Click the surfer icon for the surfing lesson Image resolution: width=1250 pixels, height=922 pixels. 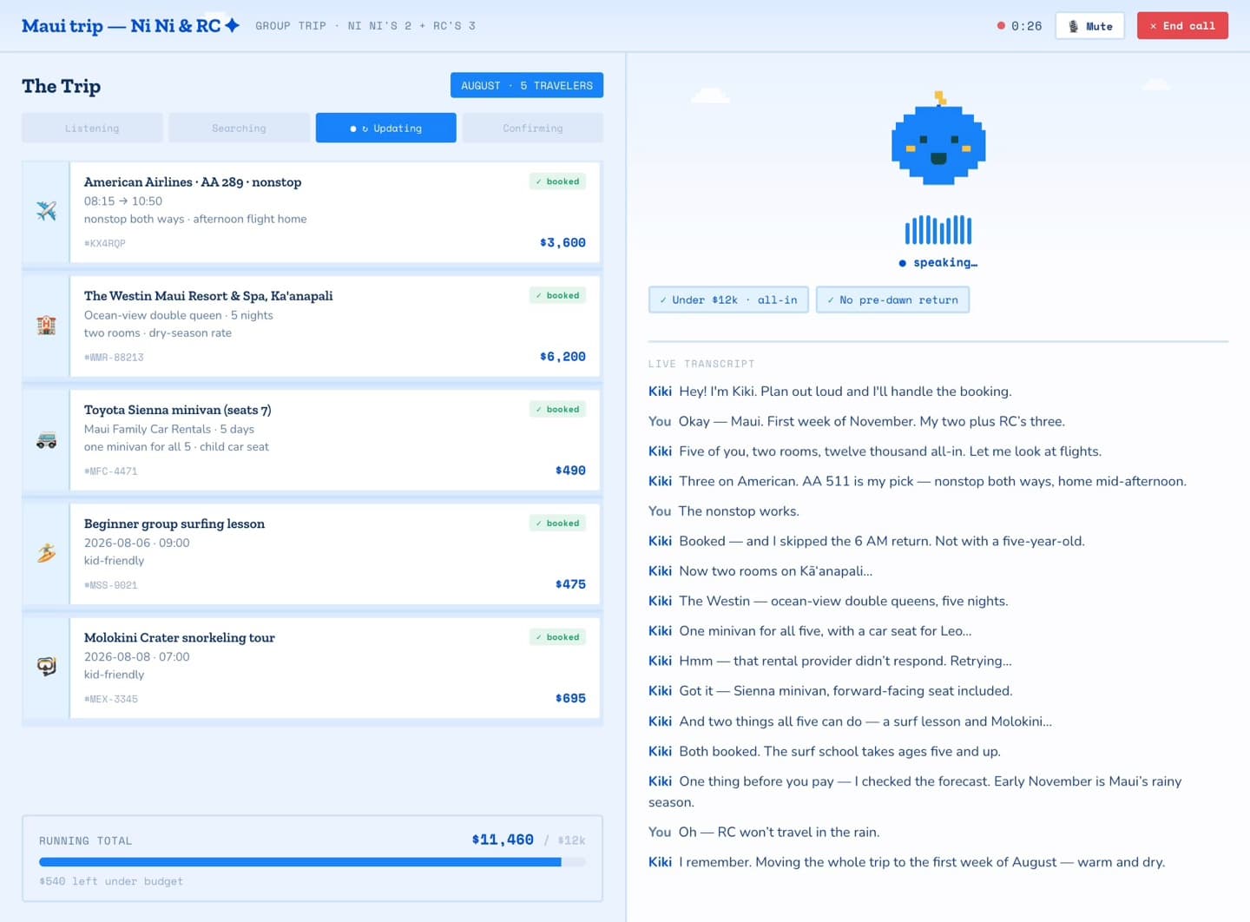click(46, 553)
